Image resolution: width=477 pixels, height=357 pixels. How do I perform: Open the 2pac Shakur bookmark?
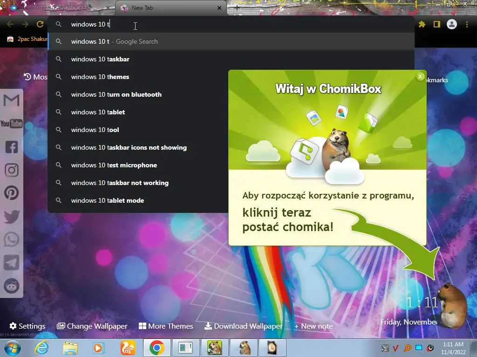(x=27, y=39)
